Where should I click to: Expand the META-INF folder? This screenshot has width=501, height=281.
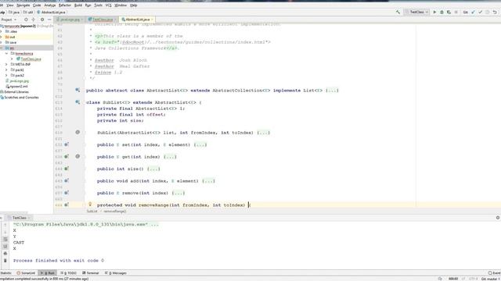click(6, 64)
